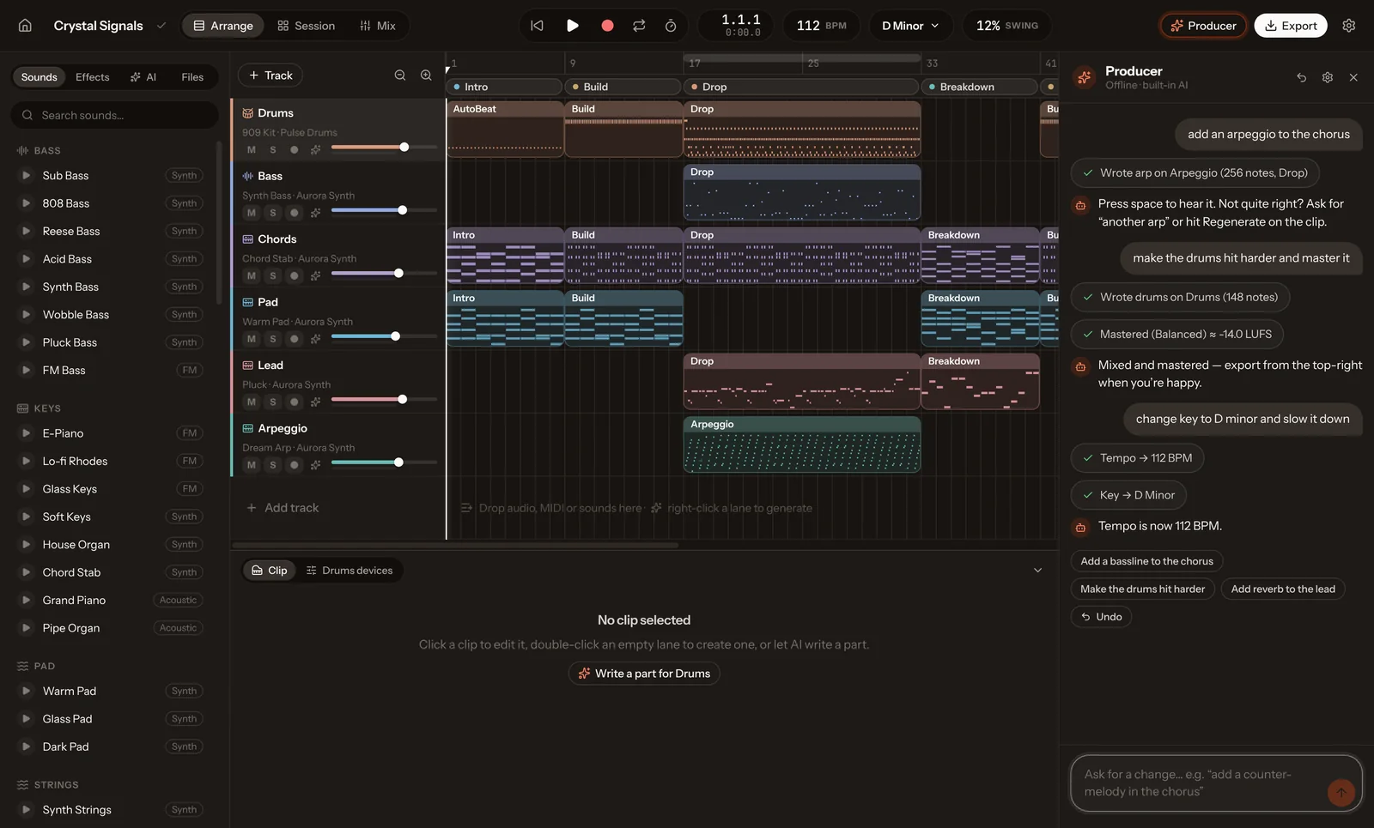The height and width of the screenshot is (828, 1374).
Task: Click the AI sparkle icon on Arpeggio track
Action: [315, 465]
